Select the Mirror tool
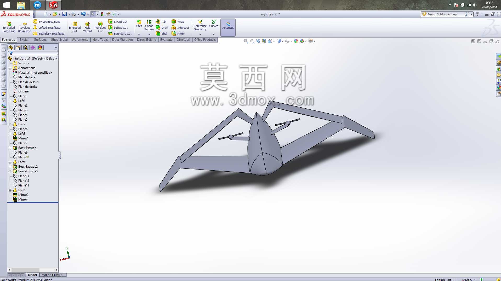The width and height of the screenshot is (501, 281). click(x=178, y=34)
